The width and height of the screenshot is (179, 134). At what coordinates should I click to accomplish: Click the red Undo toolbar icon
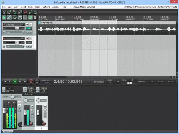point(25,12)
